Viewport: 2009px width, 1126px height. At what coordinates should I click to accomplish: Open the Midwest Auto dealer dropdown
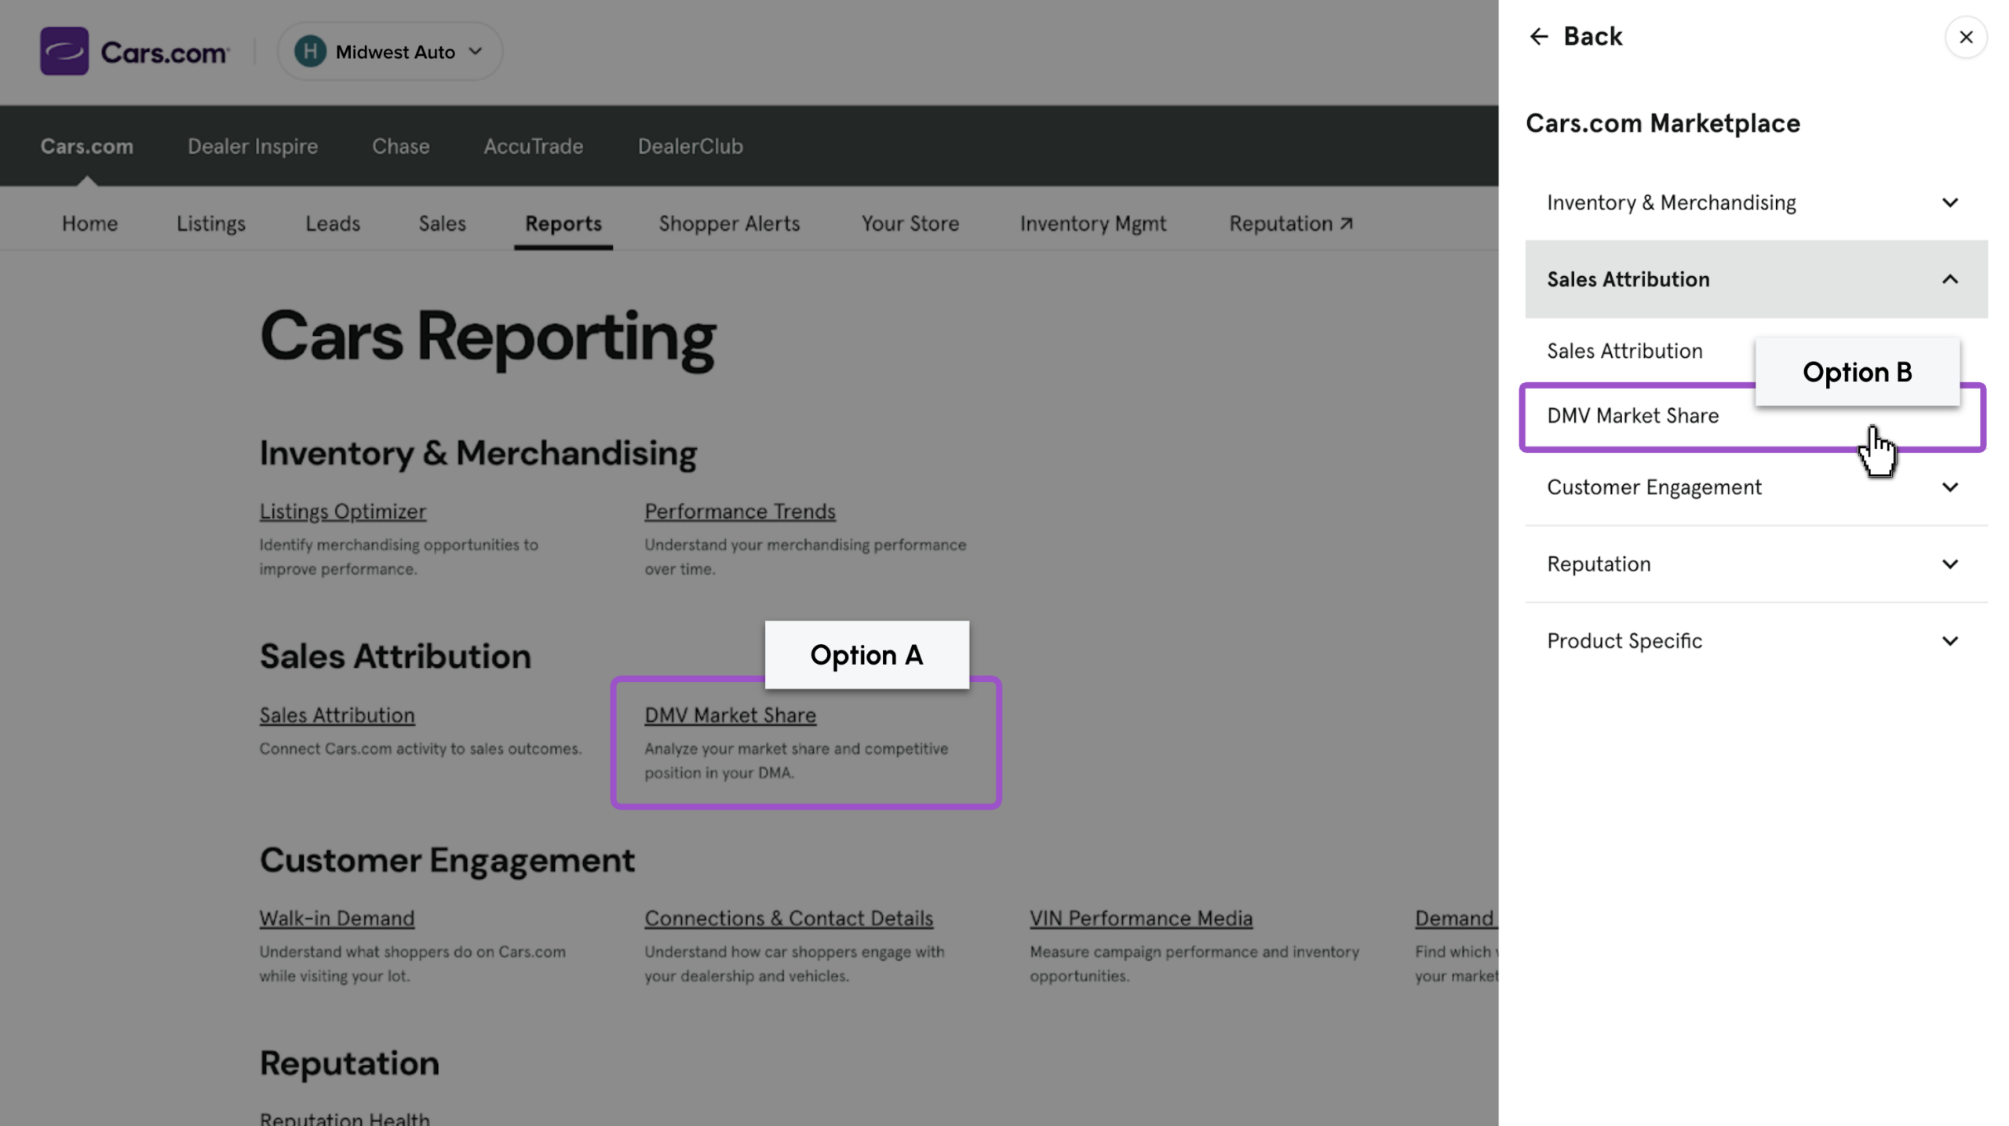pos(390,52)
